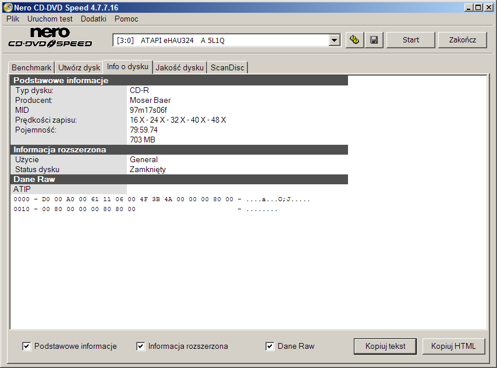The height and width of the screenshot is (368, 497).
Task: Click the producer value Moser Baer
Action: [150, 100]
